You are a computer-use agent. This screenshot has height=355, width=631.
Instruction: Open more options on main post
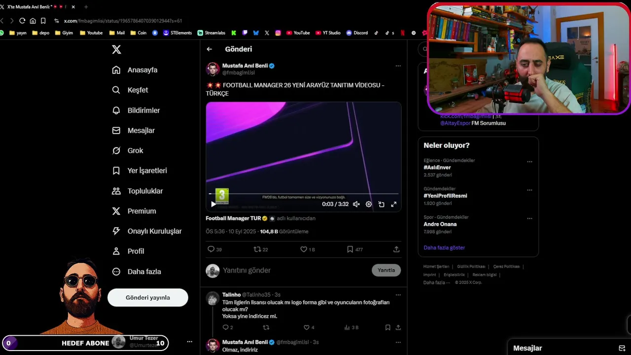click(x=398, y=66)
